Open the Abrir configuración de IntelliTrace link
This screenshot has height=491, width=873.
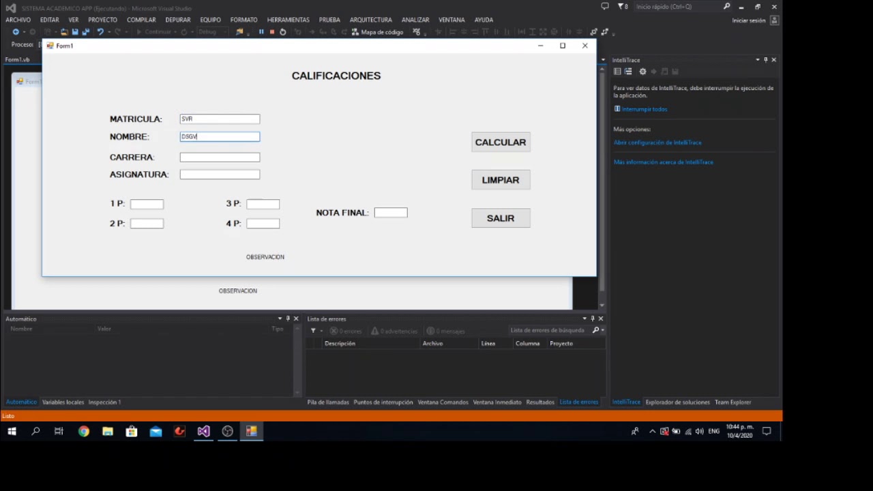point(657,143)
